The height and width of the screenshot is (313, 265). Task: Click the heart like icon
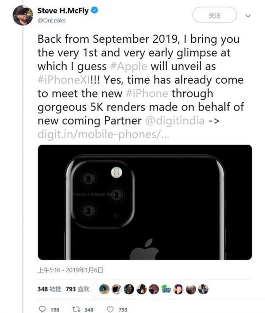[110, 309]
